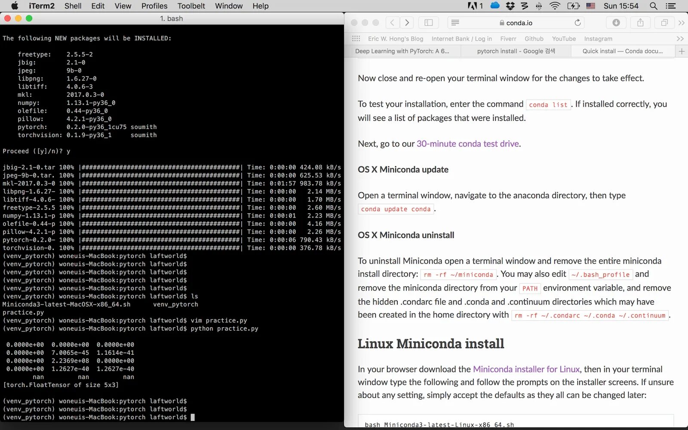Click the 'Linux Miniconda install' heading
Screen dimensions: 688x430
(431, 344)
